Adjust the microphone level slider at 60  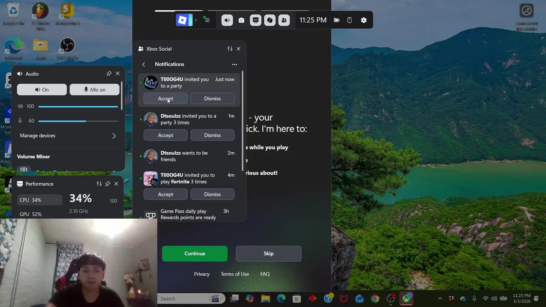[x=78, y=121]
